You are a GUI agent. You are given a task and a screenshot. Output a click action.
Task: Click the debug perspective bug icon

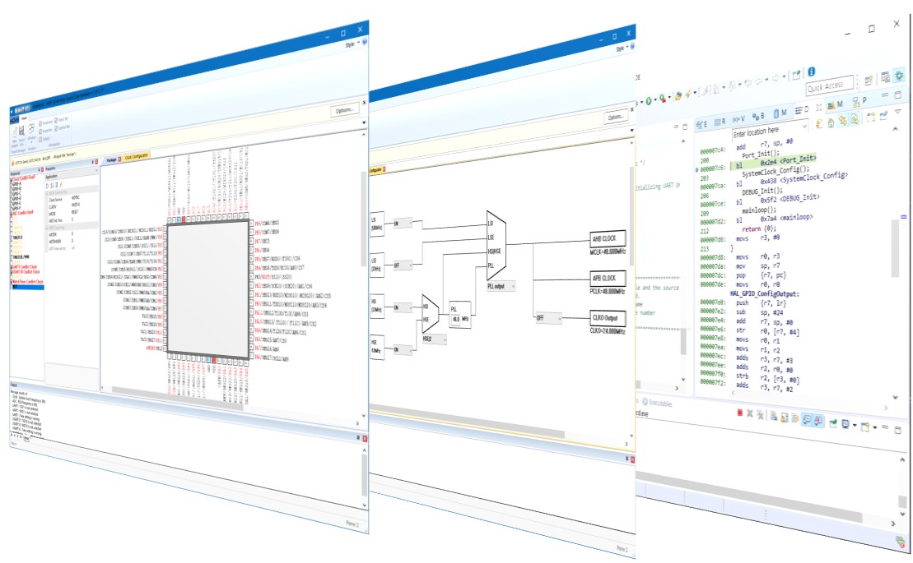coord(899,76)
